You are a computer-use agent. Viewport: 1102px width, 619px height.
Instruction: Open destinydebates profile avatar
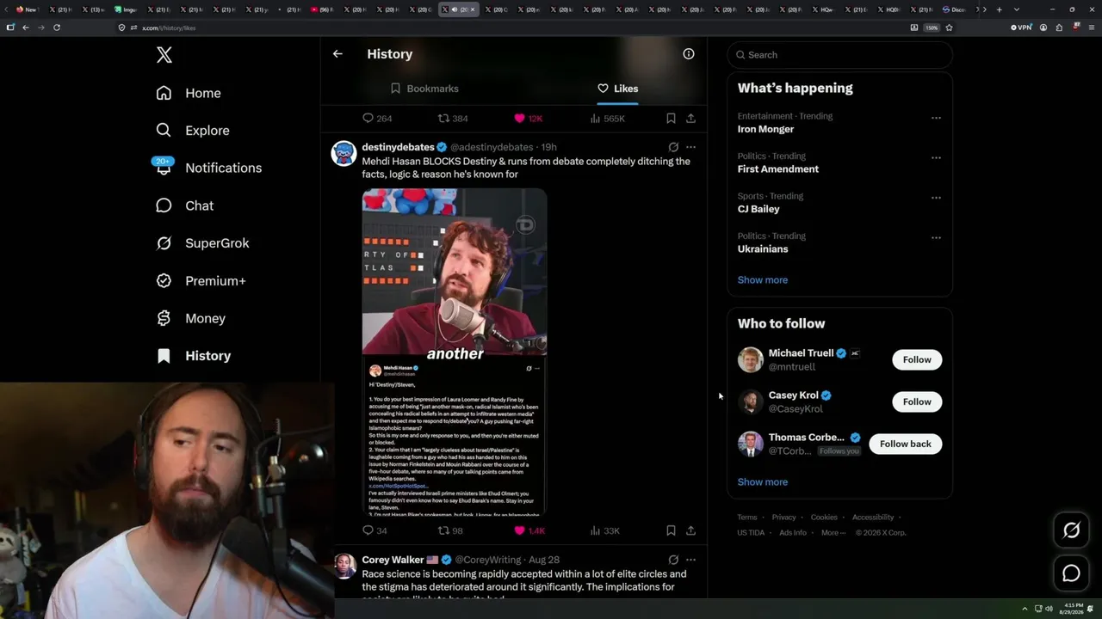(x=344, y=153)
